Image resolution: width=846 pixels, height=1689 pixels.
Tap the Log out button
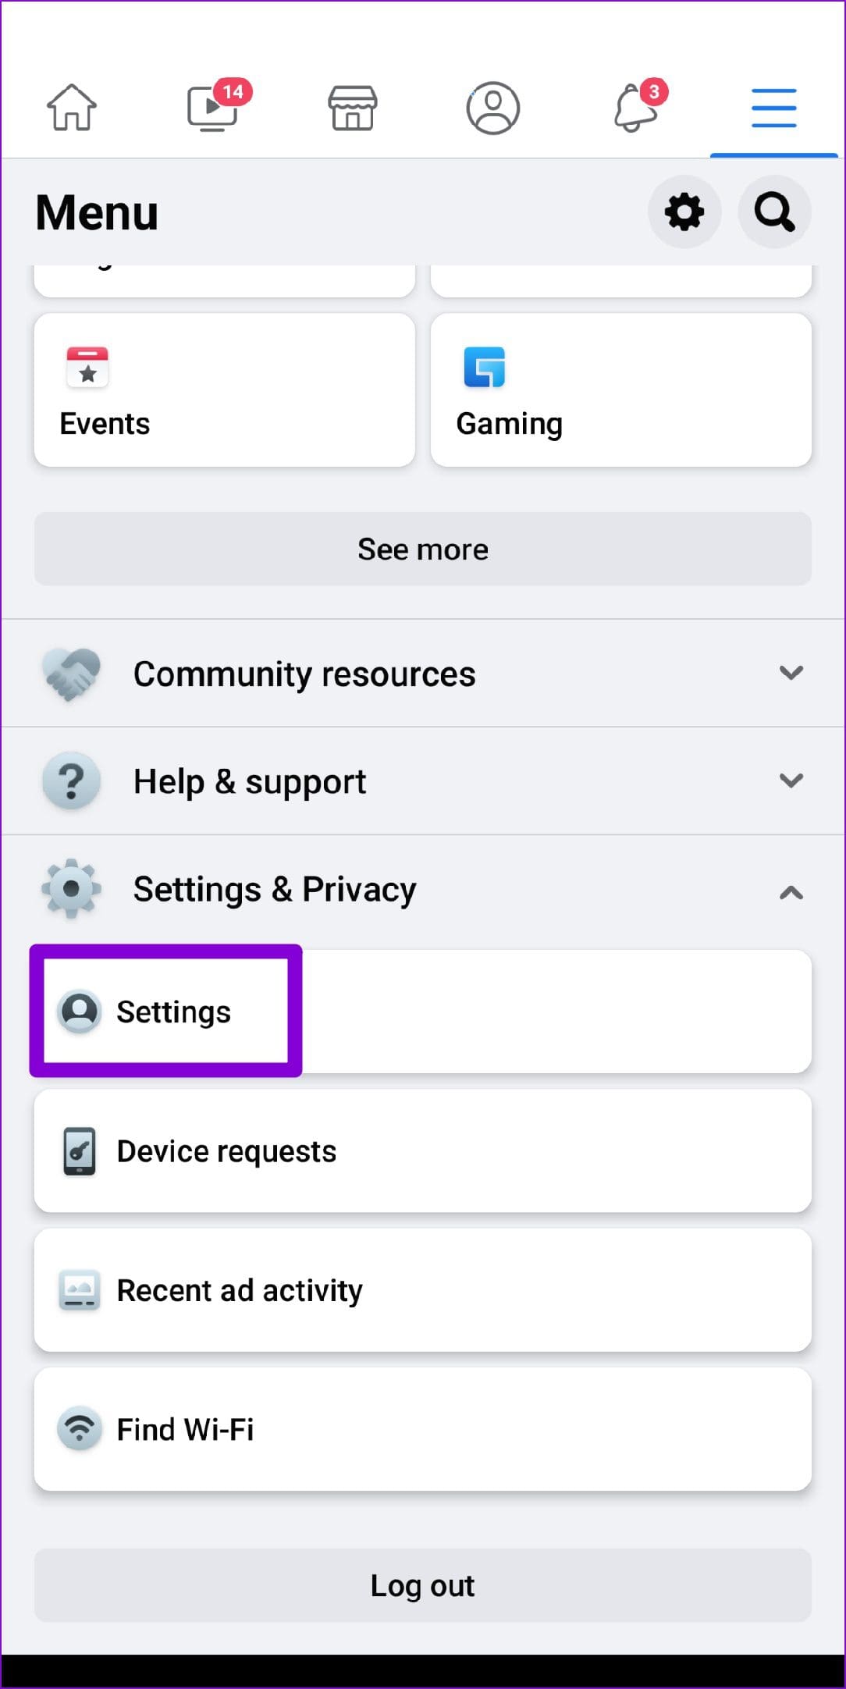click(422, 1586)
